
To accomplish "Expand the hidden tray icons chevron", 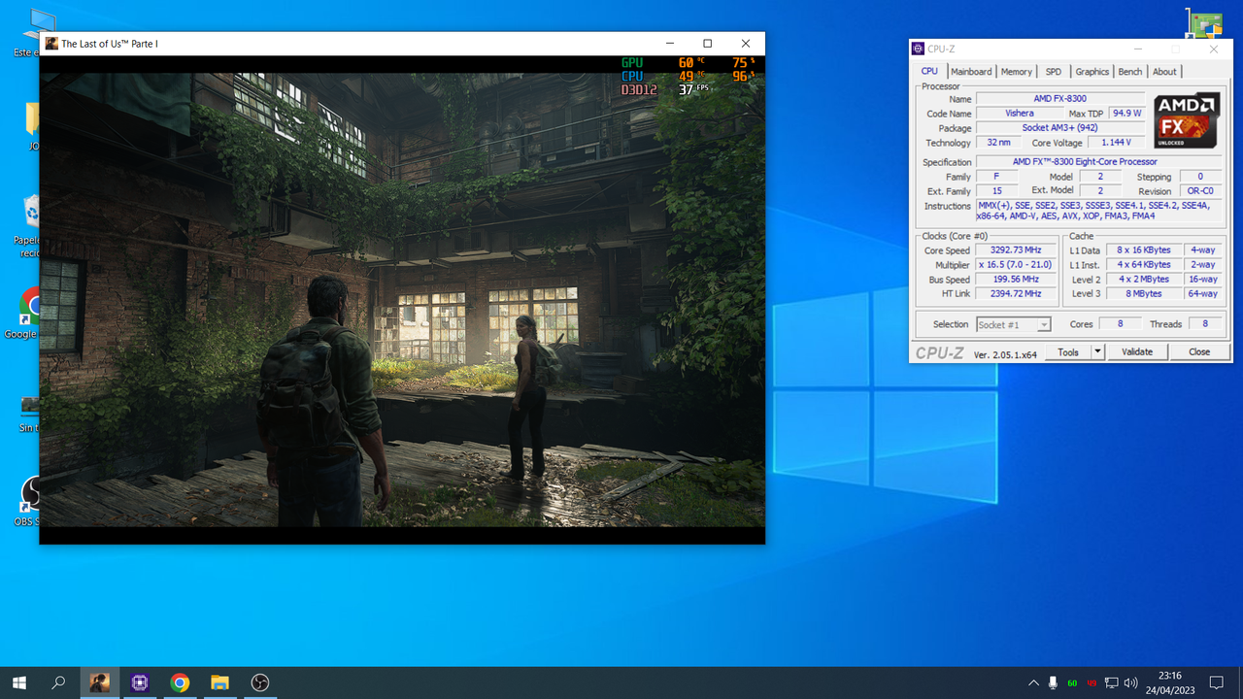I will pos(1033,682).
